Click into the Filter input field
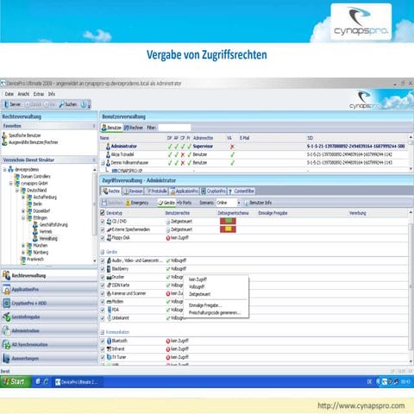The width and height of the screenshot is (414, 414). (174, 128)
